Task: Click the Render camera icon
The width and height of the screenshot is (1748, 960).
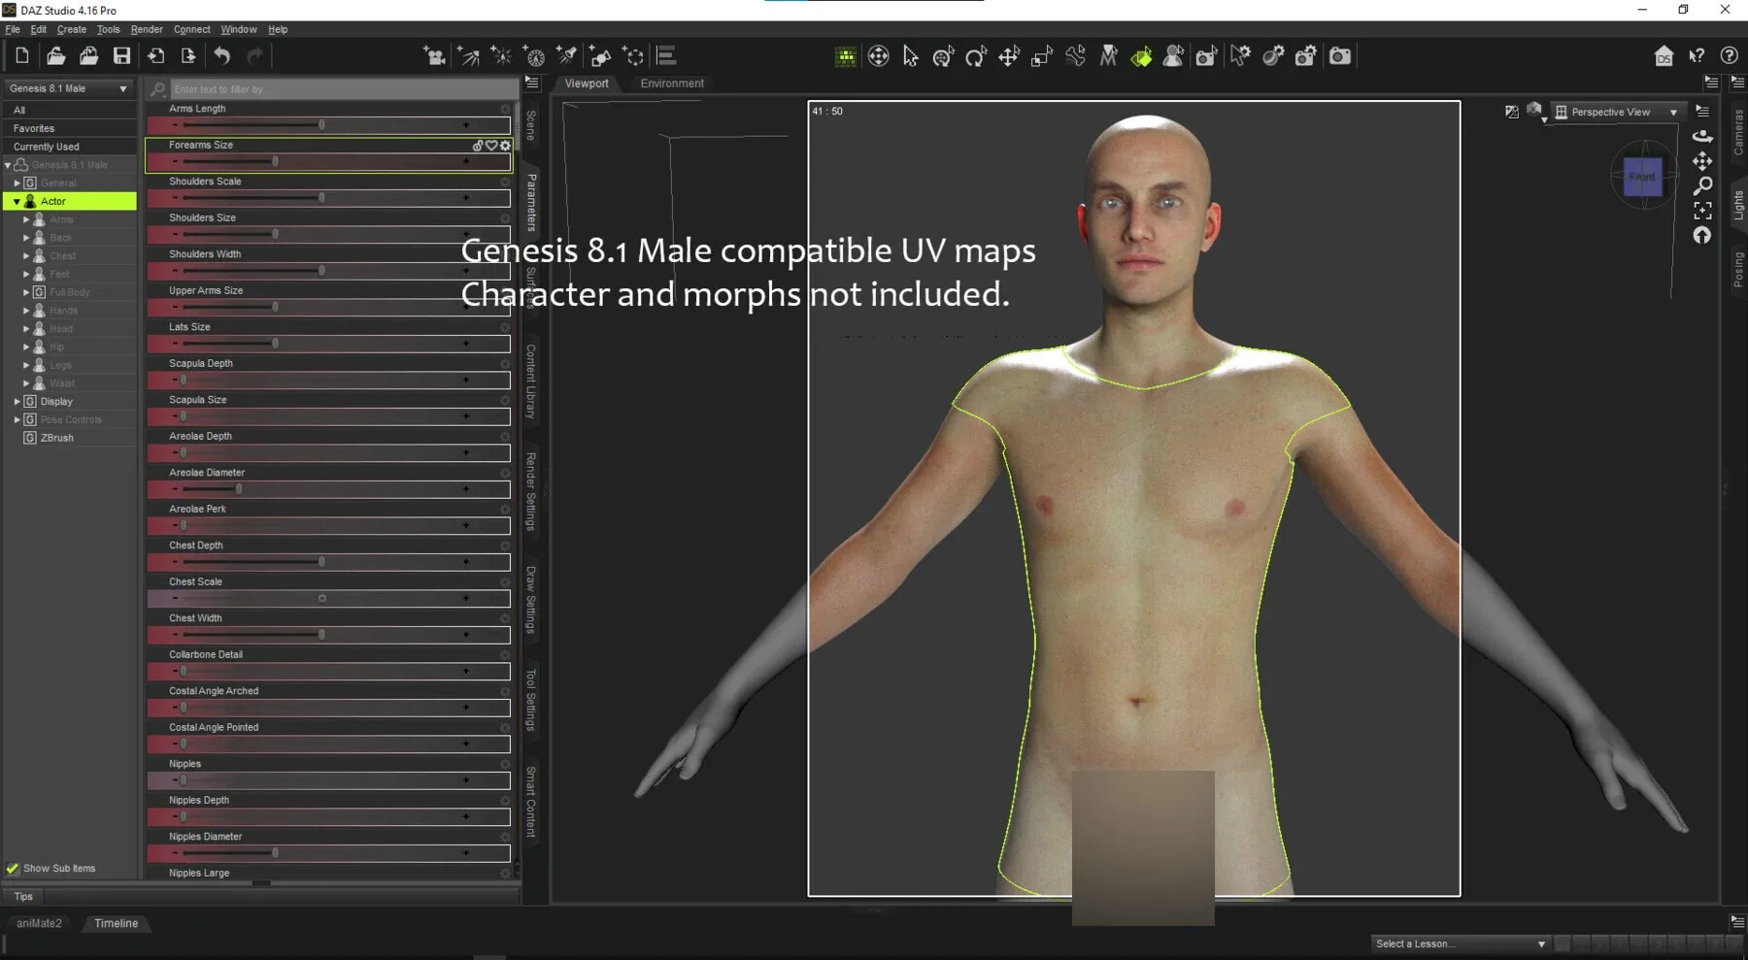Action: 1340,56
